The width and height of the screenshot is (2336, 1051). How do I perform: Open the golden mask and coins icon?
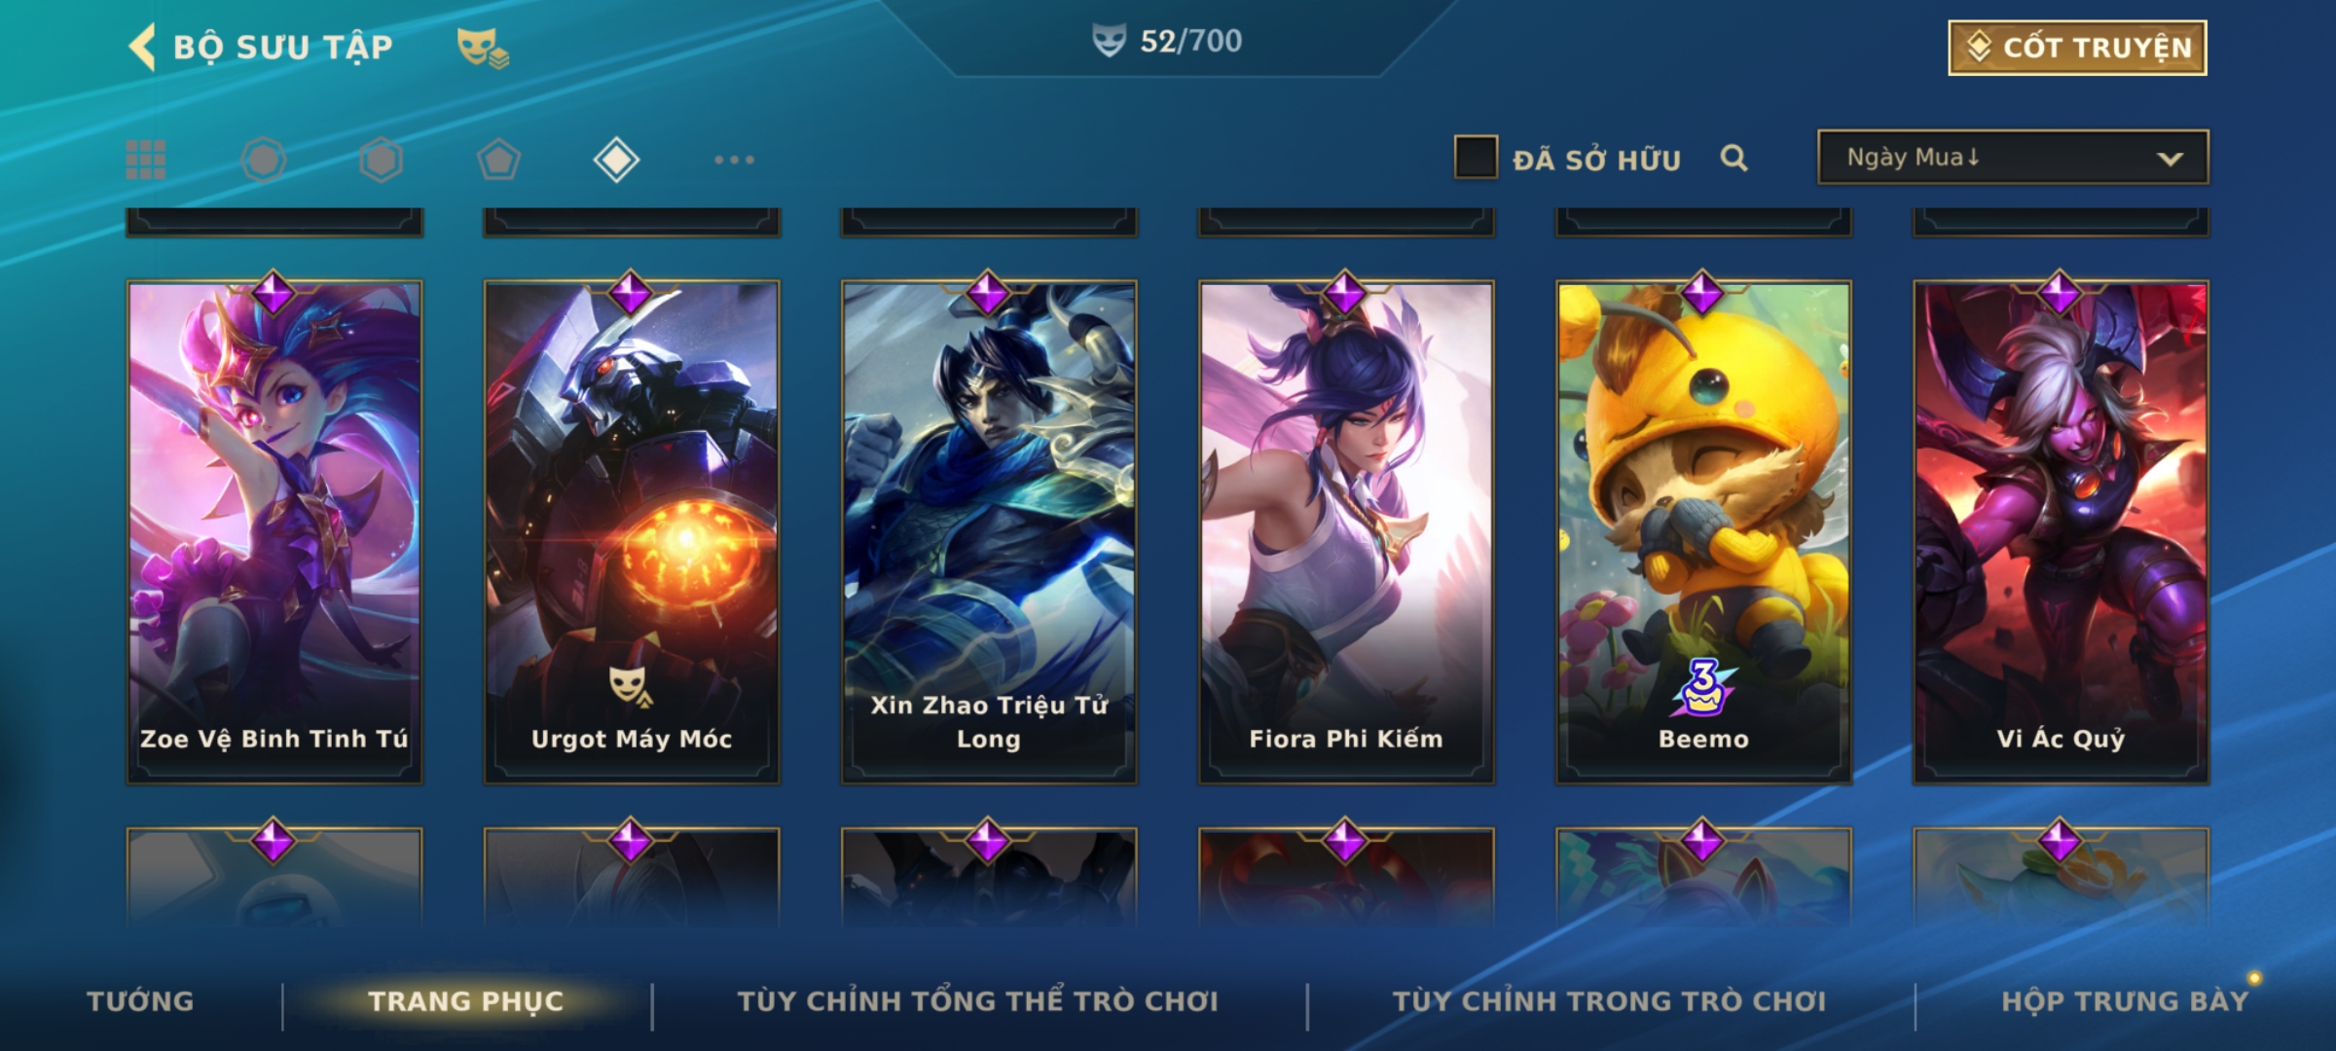point(483,48)
